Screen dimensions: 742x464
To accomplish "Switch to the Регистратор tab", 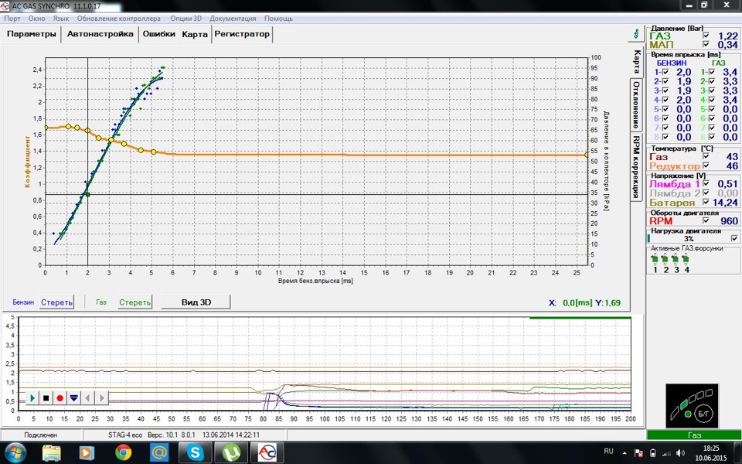I will tap(242, 34).
